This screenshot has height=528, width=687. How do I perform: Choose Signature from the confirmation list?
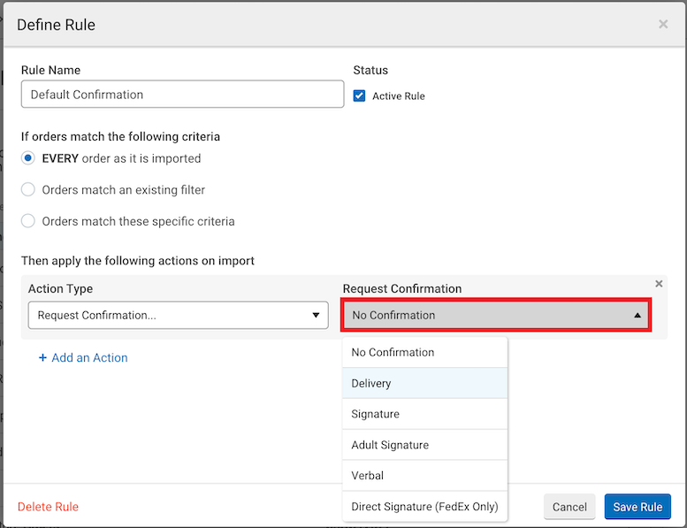coord(424,414)
